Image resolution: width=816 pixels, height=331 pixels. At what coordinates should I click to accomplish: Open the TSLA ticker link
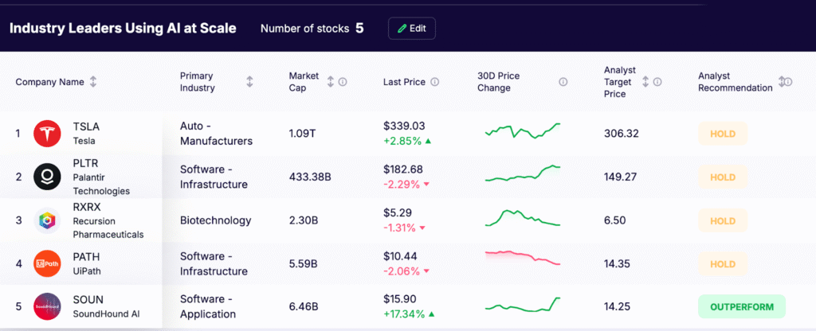point(86,127)
